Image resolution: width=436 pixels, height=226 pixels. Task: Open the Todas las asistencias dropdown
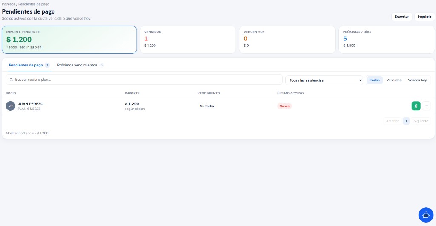324,80
